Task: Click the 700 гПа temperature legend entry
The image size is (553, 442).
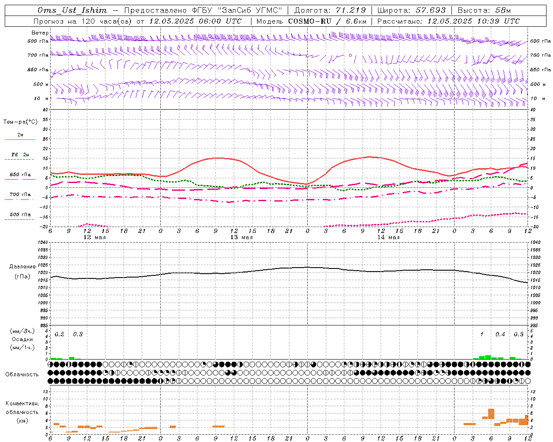Action: pyautogui.click(x=20, y=194)
